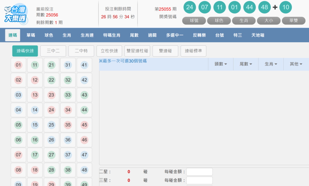The width and height of the screenshot is (309, 186).
Task: Select the 連碼快速 mode button
Action: click(25, 51)
